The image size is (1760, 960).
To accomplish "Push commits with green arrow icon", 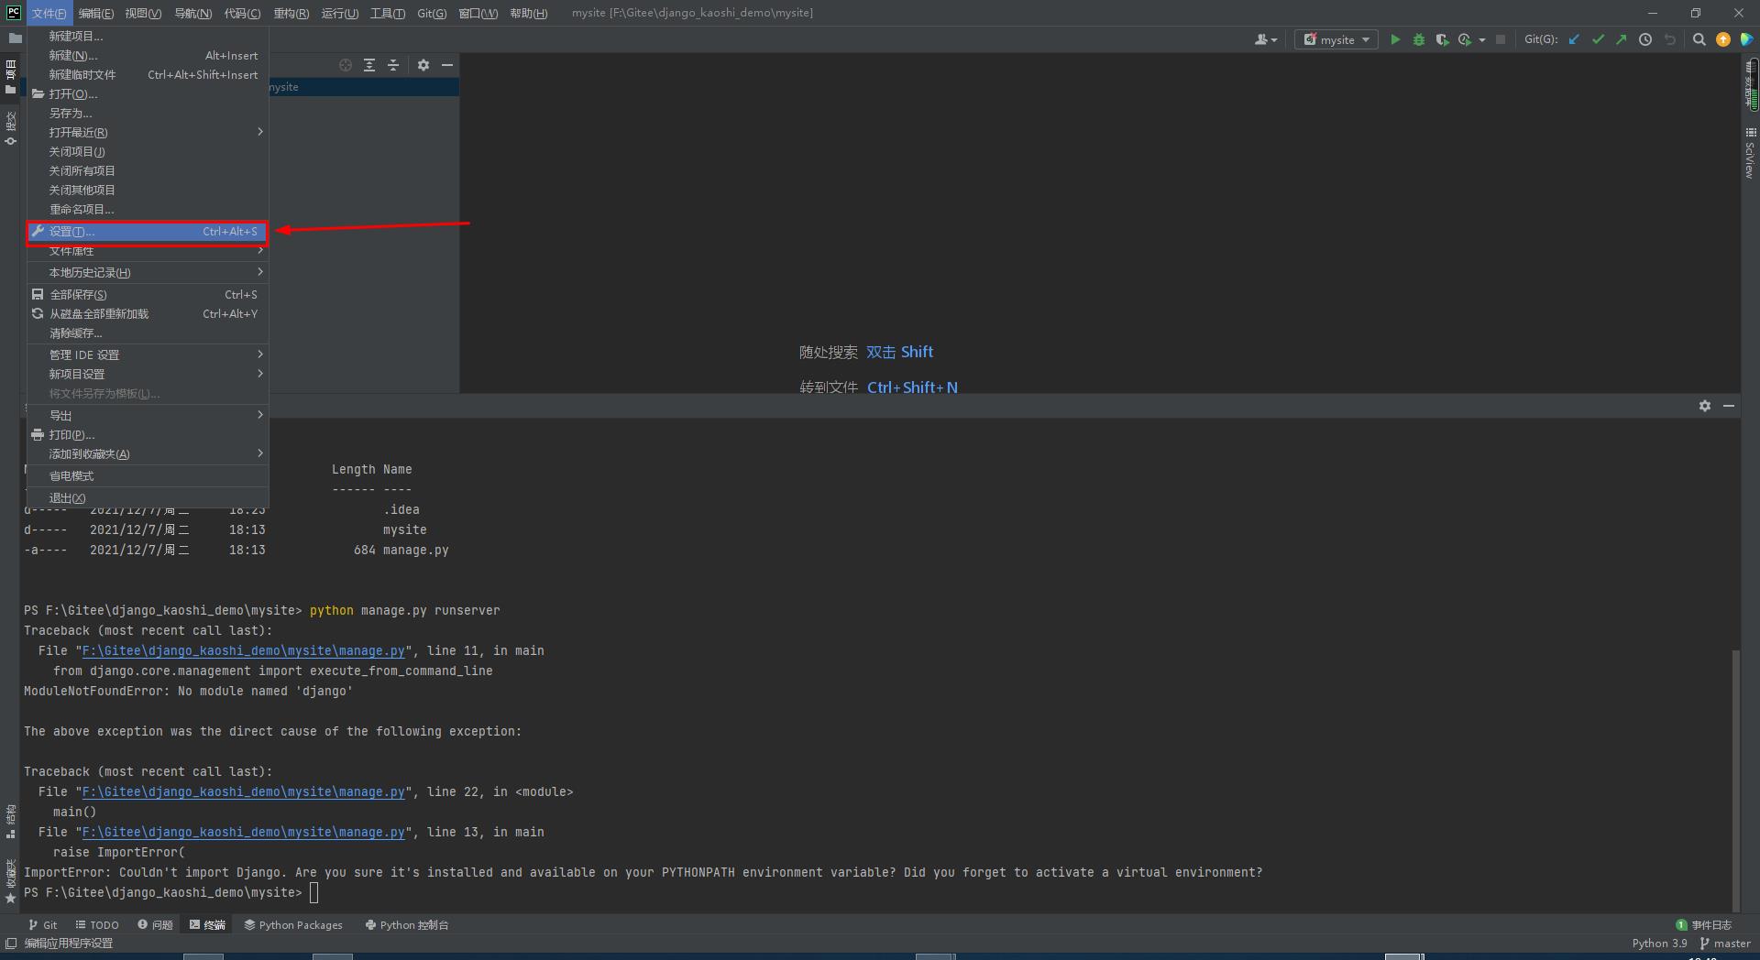I will pyautogui.click(x=1622, y=39).
